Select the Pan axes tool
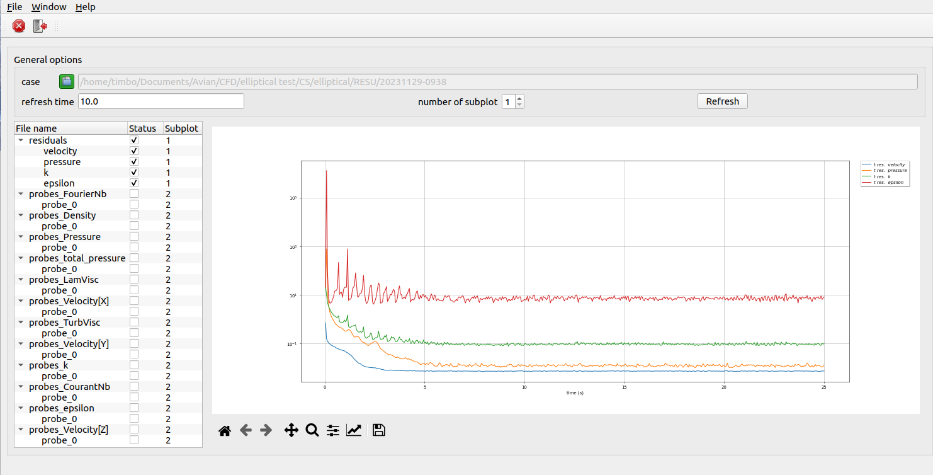The width and height of the screenshot is (933, 475). click(291, 431)
